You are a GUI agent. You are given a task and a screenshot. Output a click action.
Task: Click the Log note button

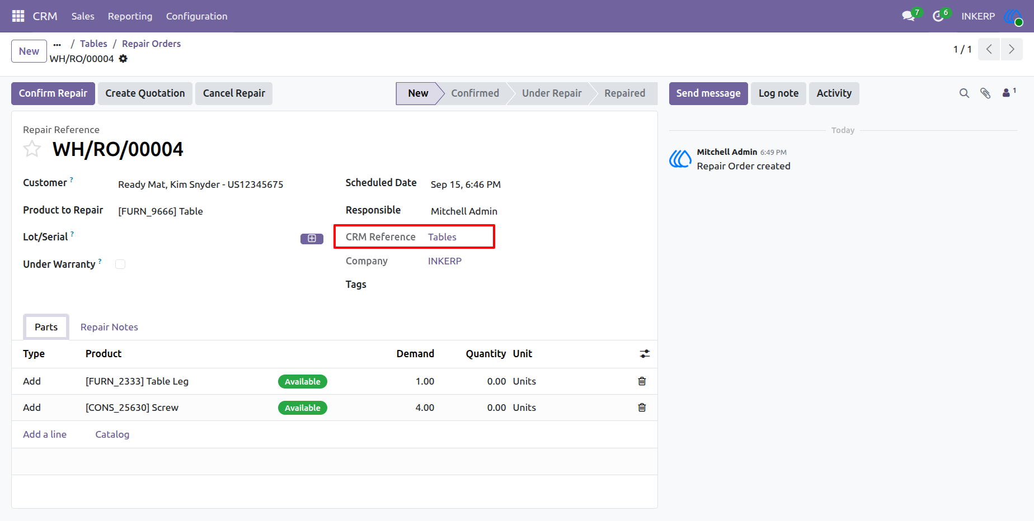click(x=778, y=93)
